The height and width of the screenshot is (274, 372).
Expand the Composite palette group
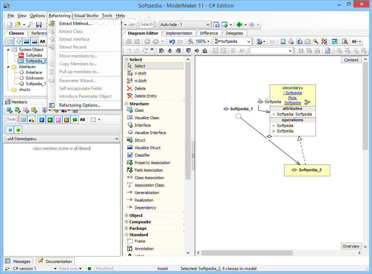coord(127,222)
